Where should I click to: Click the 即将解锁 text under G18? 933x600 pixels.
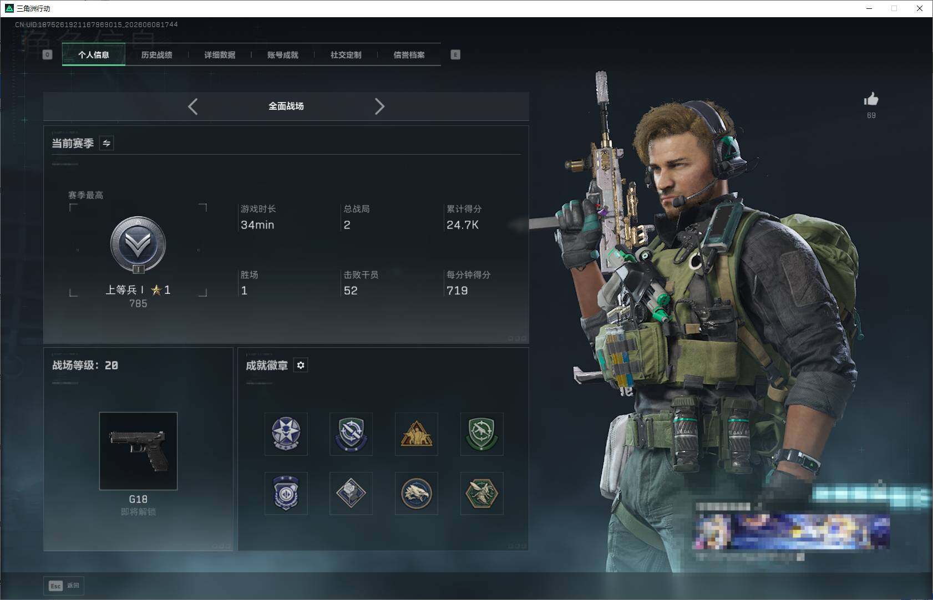pyautogui.click(x=138, y=512)
